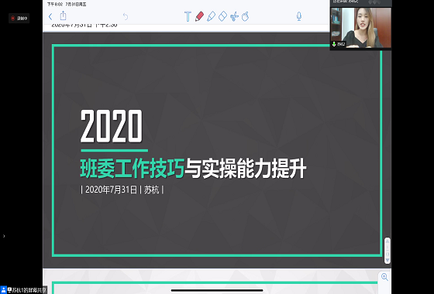Undo the last action
434x294 pixels.
(x=126, y=16)
